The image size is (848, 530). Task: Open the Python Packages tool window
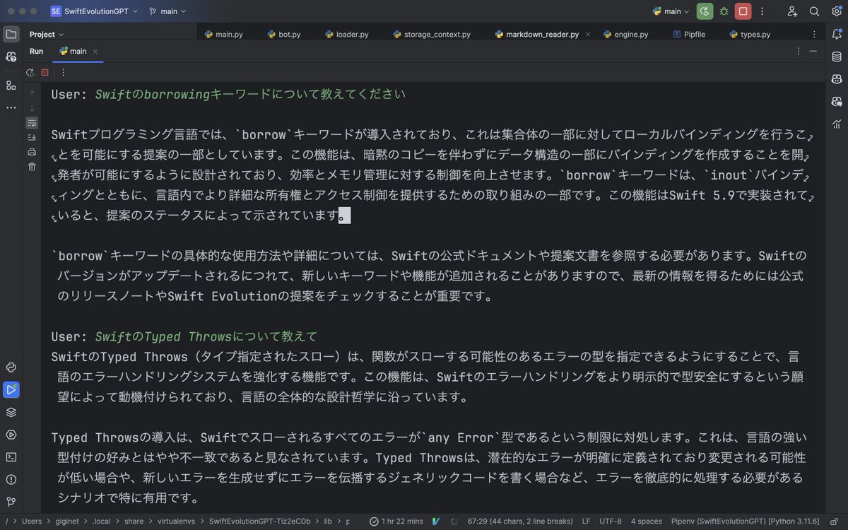[11, 367]
